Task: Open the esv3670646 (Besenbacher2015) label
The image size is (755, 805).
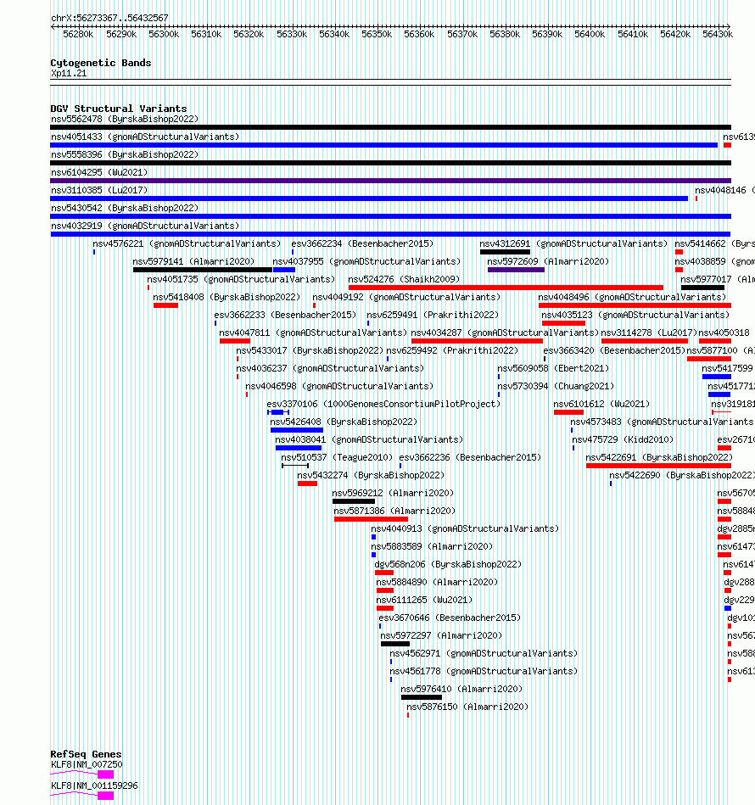Action: click(450, 618)
